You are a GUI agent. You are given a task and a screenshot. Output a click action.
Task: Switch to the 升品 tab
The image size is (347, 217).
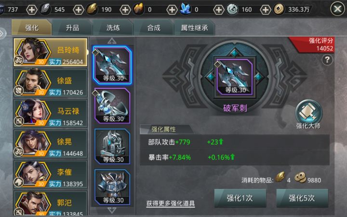click(x=72, y=27)
